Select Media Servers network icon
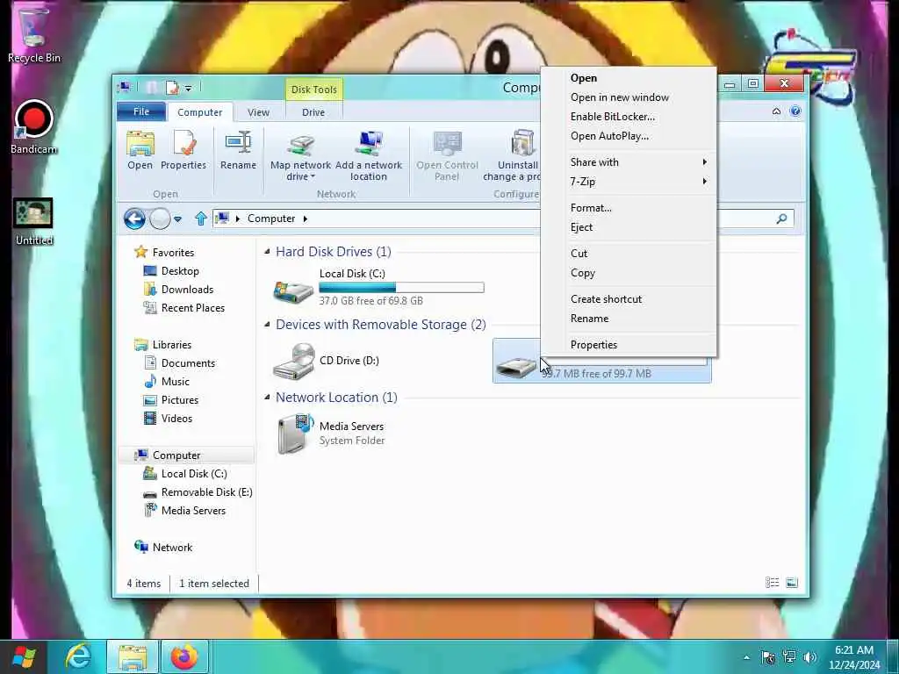 click(295, 434)
